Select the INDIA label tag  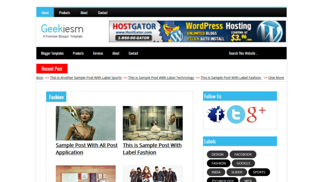click(216, 172)
